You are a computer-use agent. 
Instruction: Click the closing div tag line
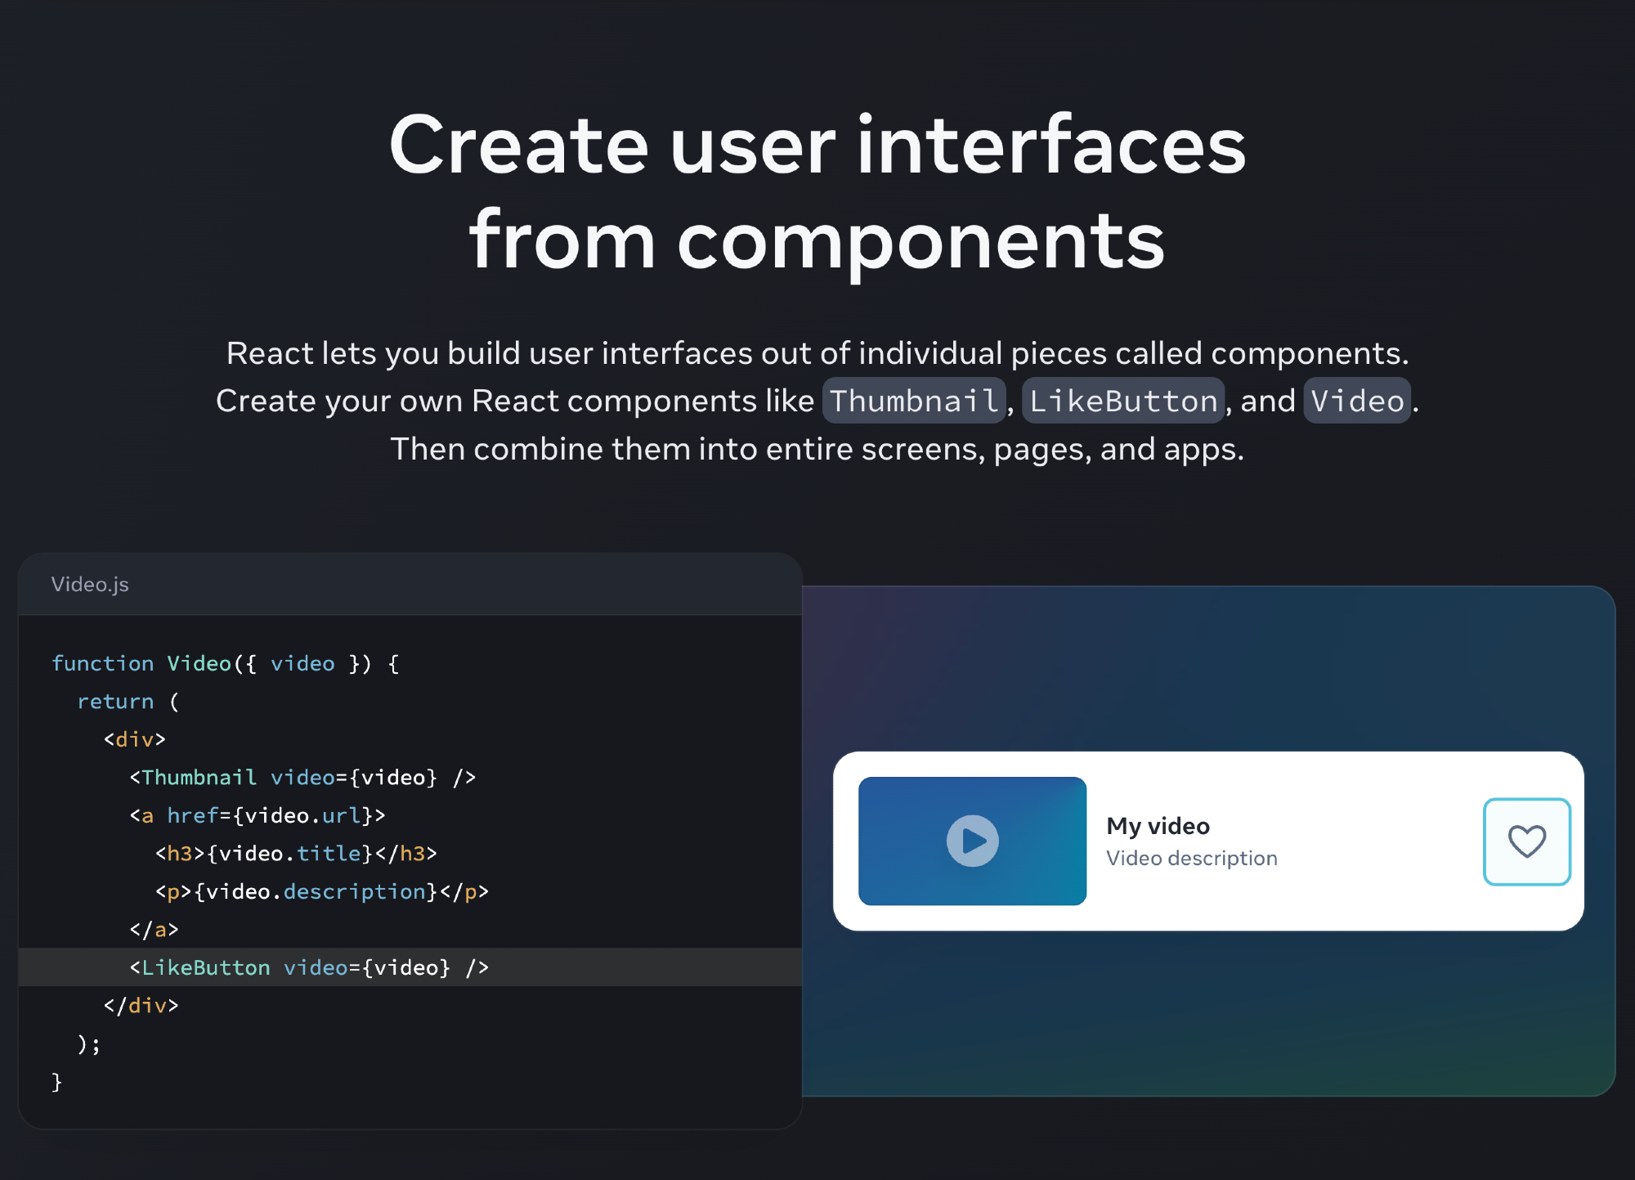(141, 1005)
